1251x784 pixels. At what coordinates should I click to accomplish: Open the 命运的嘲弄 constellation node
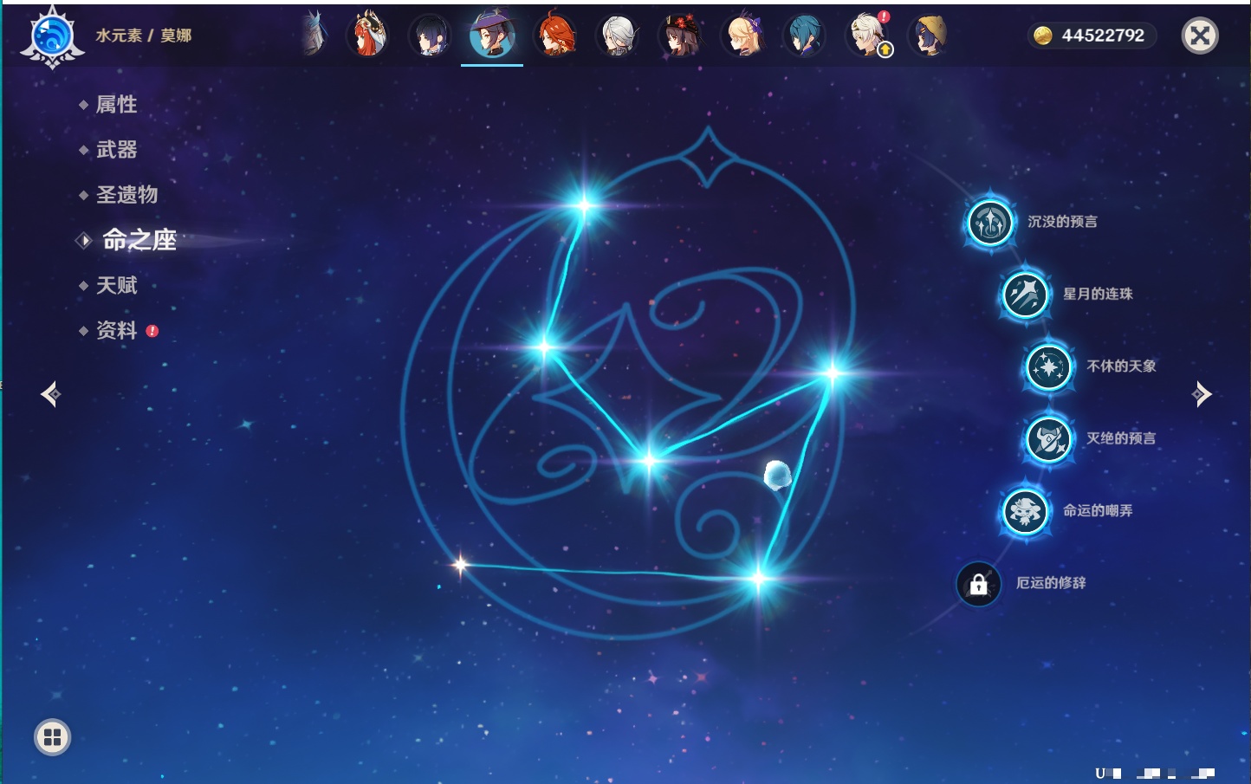click(1026, 511)
